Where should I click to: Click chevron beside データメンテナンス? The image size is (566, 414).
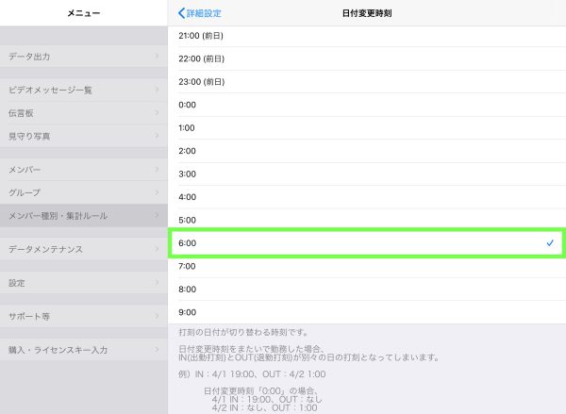click(158, 249)
